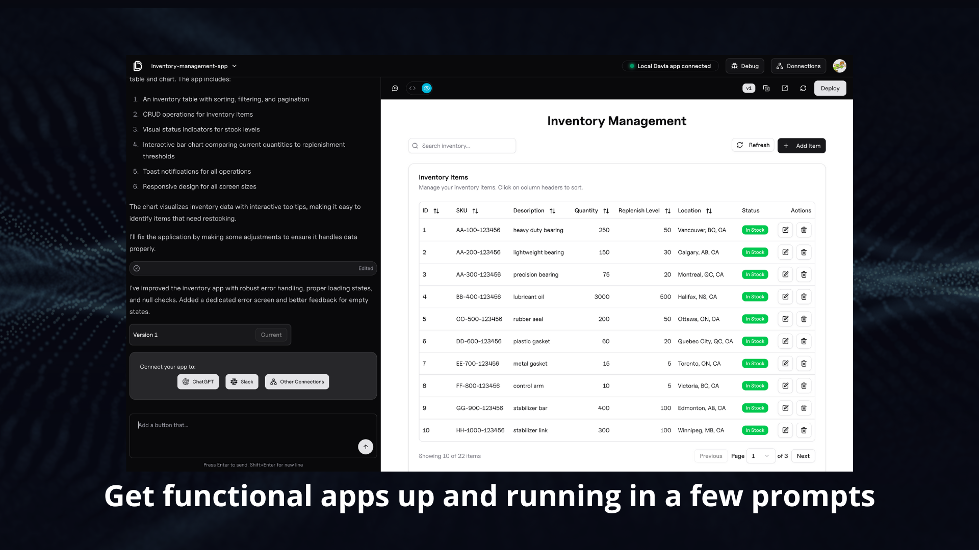Sort by Quantity column

coord(591,211)
